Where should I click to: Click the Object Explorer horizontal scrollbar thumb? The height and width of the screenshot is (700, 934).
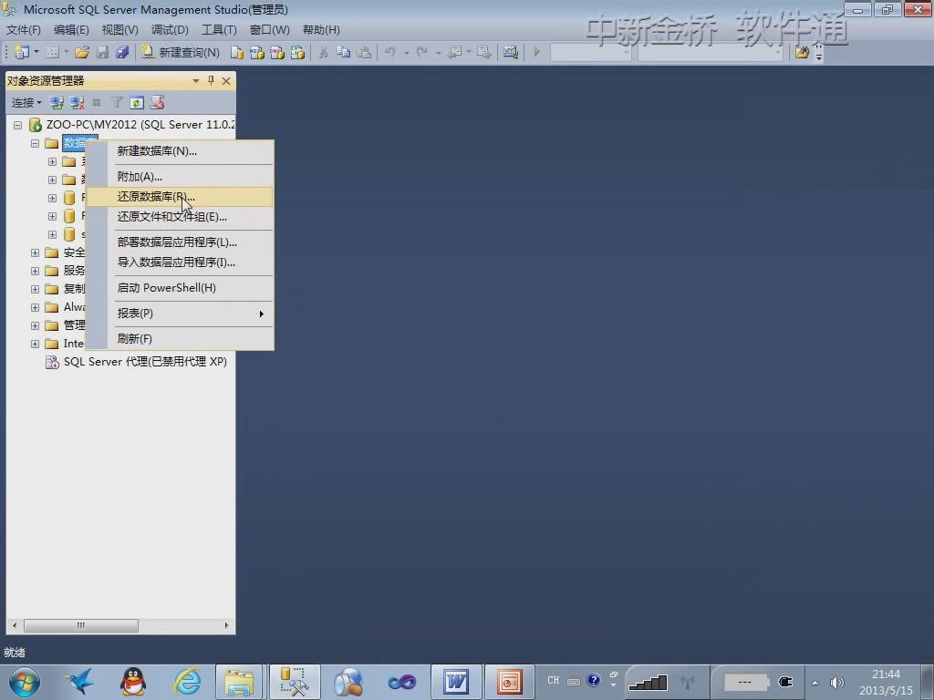coord(81,625)
